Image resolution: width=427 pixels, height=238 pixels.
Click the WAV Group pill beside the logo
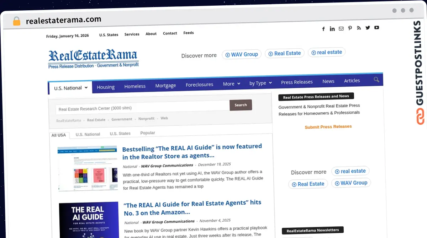tap(242, 54)
